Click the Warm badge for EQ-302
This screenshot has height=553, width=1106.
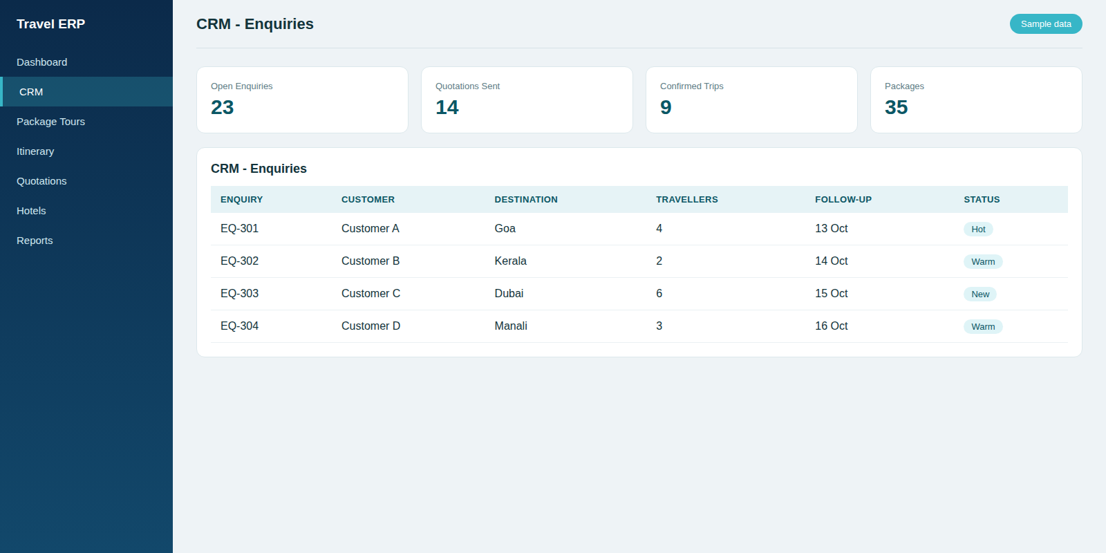click(983, 262)
